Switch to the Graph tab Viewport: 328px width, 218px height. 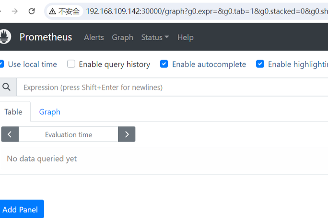coord(50,112)
